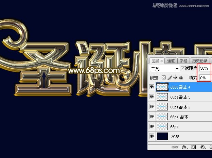
Task: Enable lock transparent pixels checkerboard icon
Action: [164, 77]
